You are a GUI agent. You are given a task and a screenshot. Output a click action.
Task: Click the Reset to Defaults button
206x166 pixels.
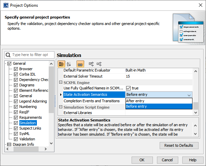click(x=179, y=145)
